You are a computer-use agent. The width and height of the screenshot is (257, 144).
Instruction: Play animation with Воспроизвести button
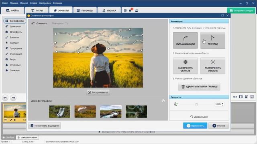coord(98,92)
